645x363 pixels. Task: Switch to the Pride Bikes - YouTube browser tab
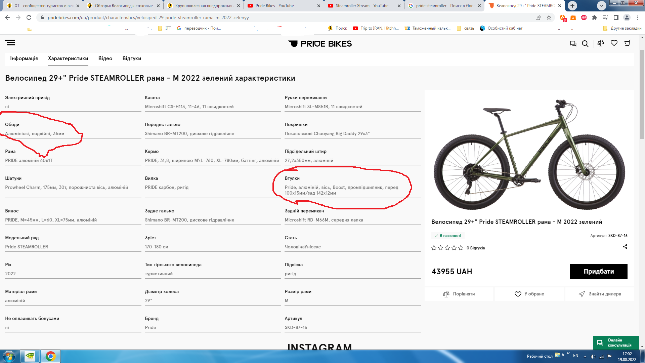pyautogui.click(x=274, y=6)
